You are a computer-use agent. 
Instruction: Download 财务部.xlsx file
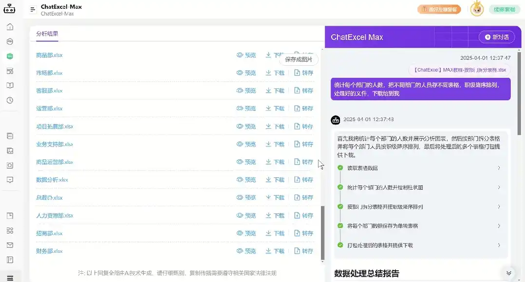[275, 251]
